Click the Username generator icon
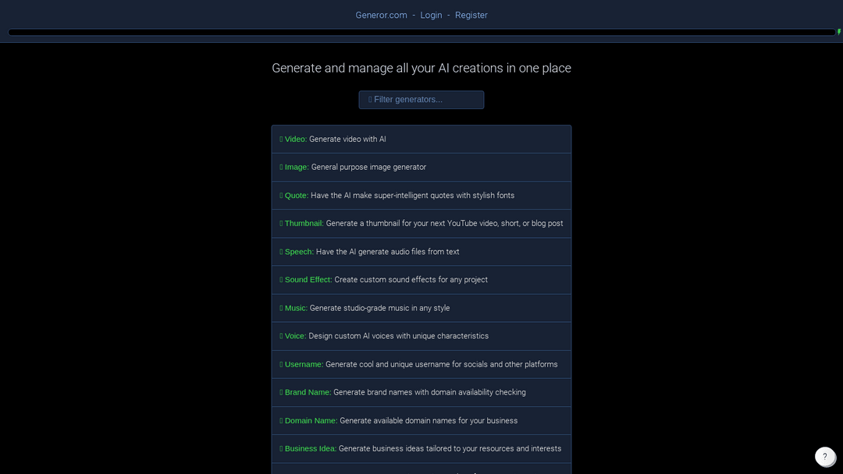The height and width of the screenshot is (474, 843). point(281,364)
